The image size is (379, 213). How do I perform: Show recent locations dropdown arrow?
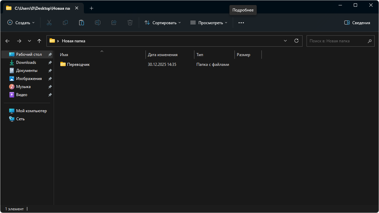(x=29, y=41)
